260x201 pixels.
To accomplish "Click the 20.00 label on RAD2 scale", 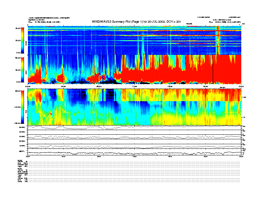I will [18, 40].
